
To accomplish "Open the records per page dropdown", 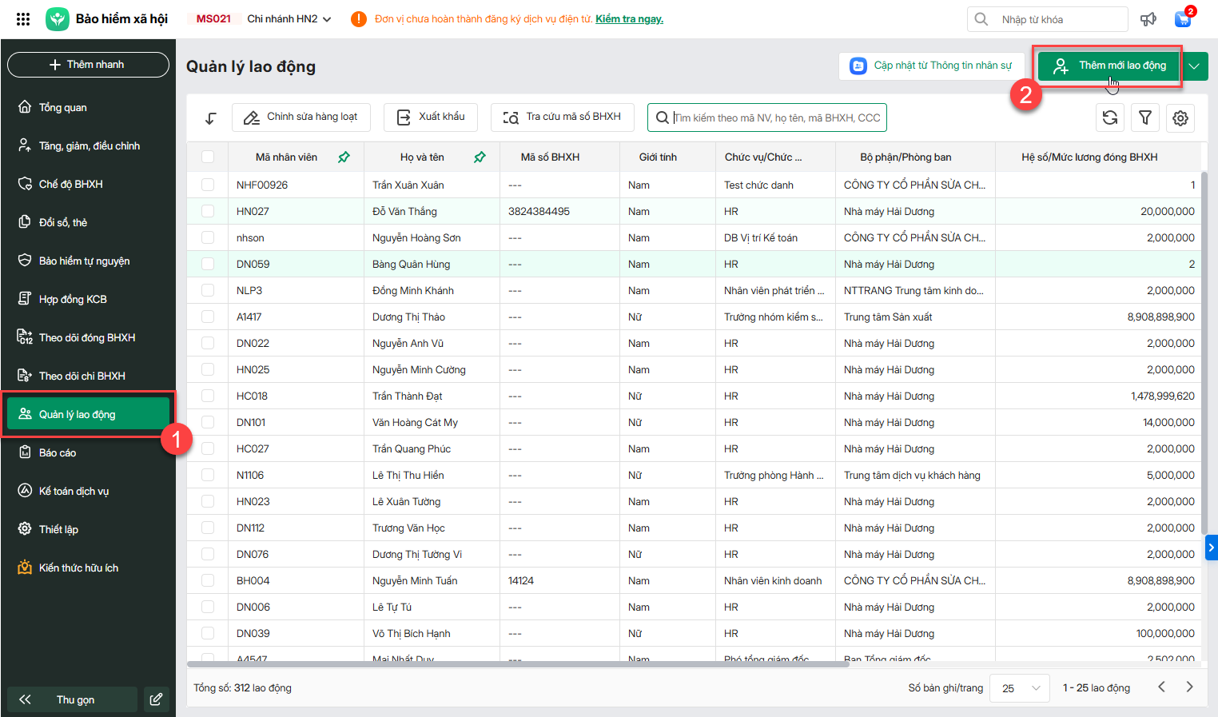I will click(x=1019, y=688).
